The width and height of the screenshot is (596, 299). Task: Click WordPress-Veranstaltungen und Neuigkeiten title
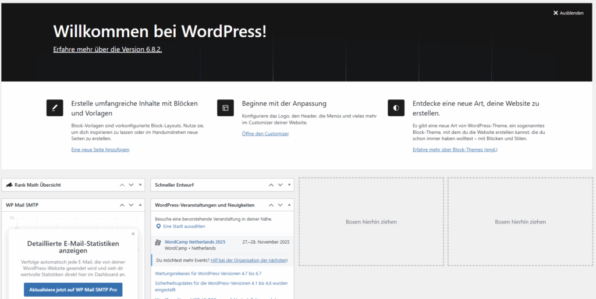point(205,205)
